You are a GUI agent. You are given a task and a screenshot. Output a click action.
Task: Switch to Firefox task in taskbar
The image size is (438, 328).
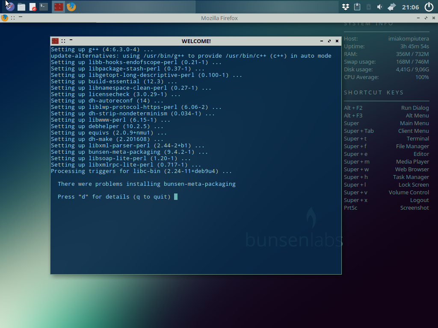(71, 7)
